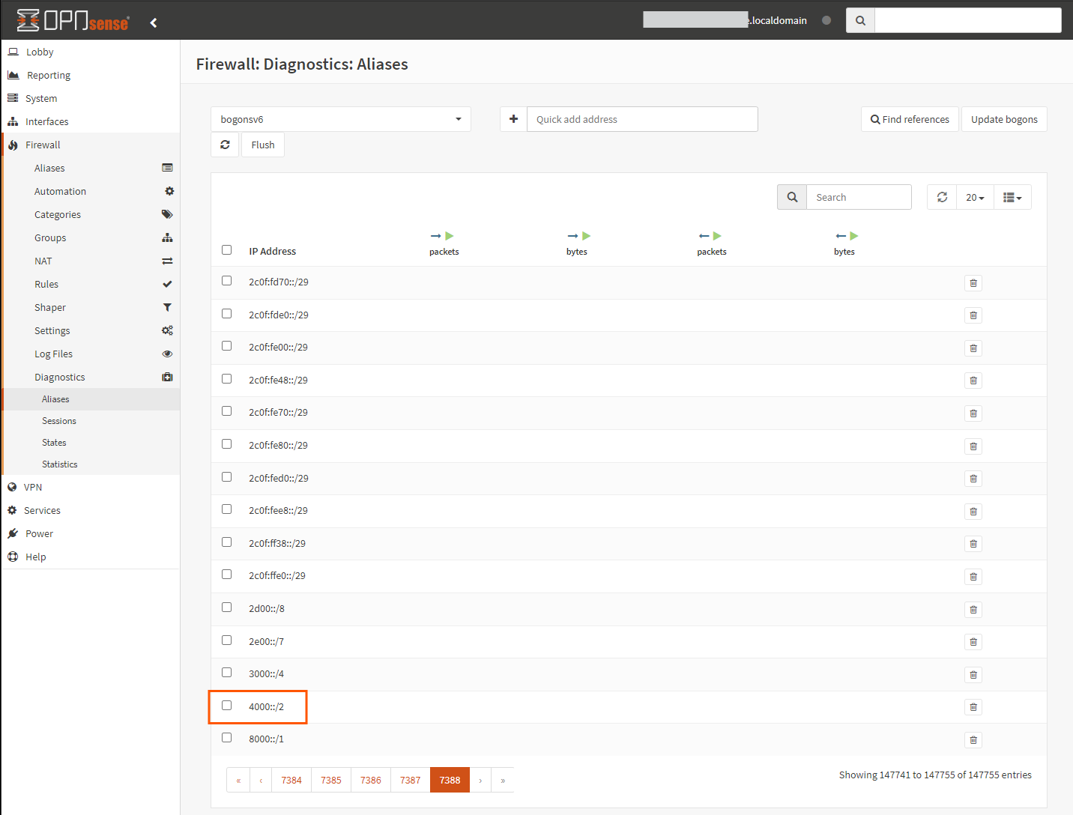Delete the 3000::/4 entry

click(x=973, y=675)
